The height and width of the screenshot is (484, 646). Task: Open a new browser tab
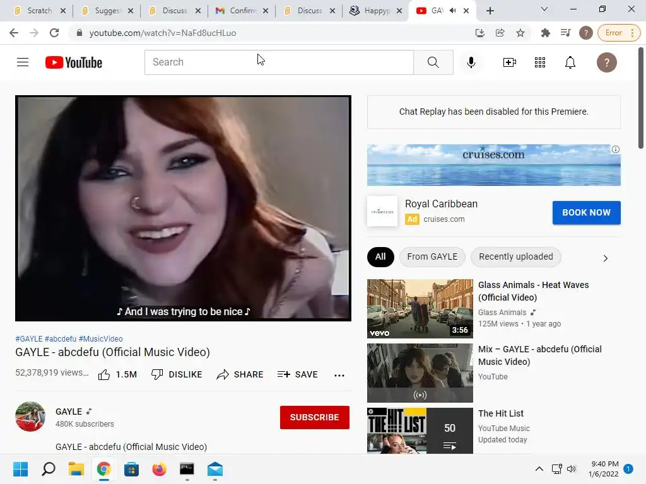click(x=490, y=11)
